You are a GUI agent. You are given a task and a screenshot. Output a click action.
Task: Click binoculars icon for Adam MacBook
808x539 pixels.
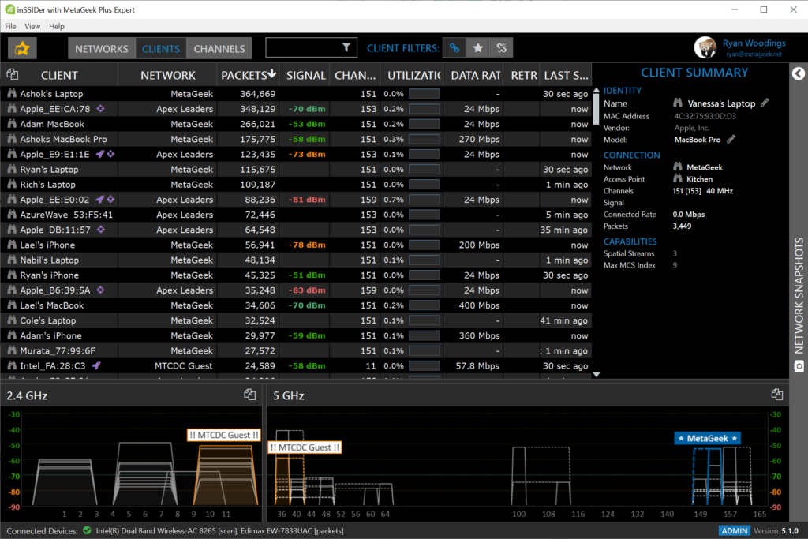click(x=12, y=124)
